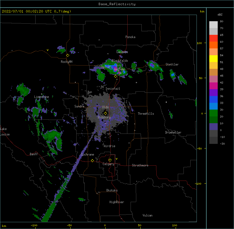Pick the purple 36-39 dBZ legend swatch
Screen dimensions: 234x229
point(213,93)
